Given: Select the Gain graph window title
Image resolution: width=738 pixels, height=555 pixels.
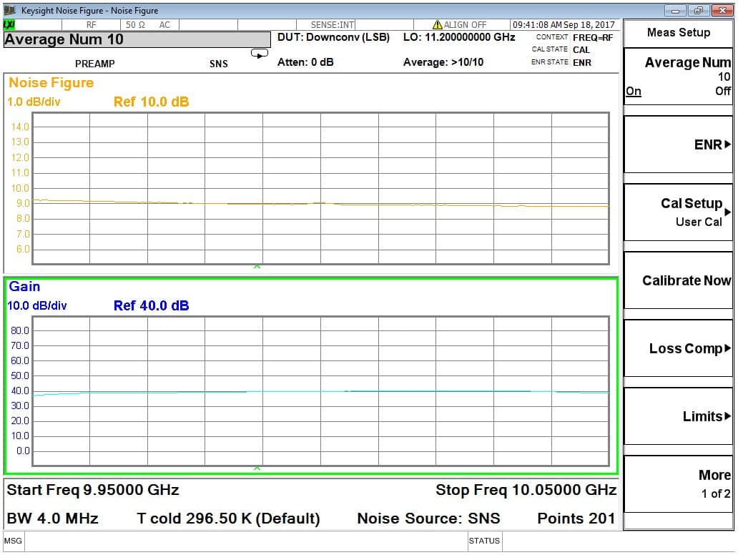Looking at the screenshot, I should 24,287.
